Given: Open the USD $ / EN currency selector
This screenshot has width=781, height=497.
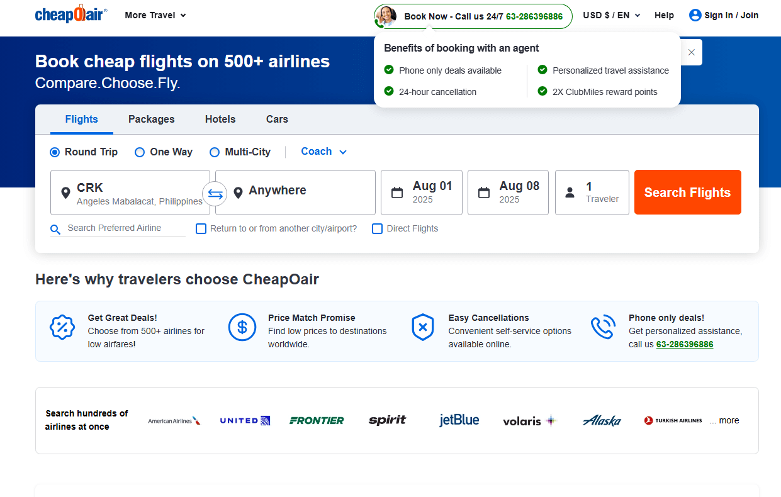Looking at the screenshot, I should [x=611, y=15].
